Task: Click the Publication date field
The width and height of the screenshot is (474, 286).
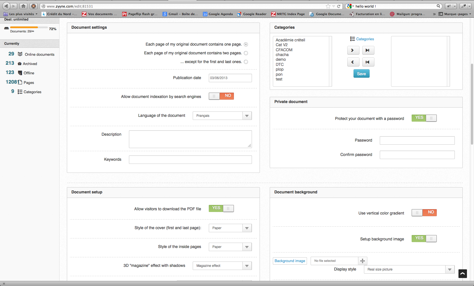Action: point(230,78)
